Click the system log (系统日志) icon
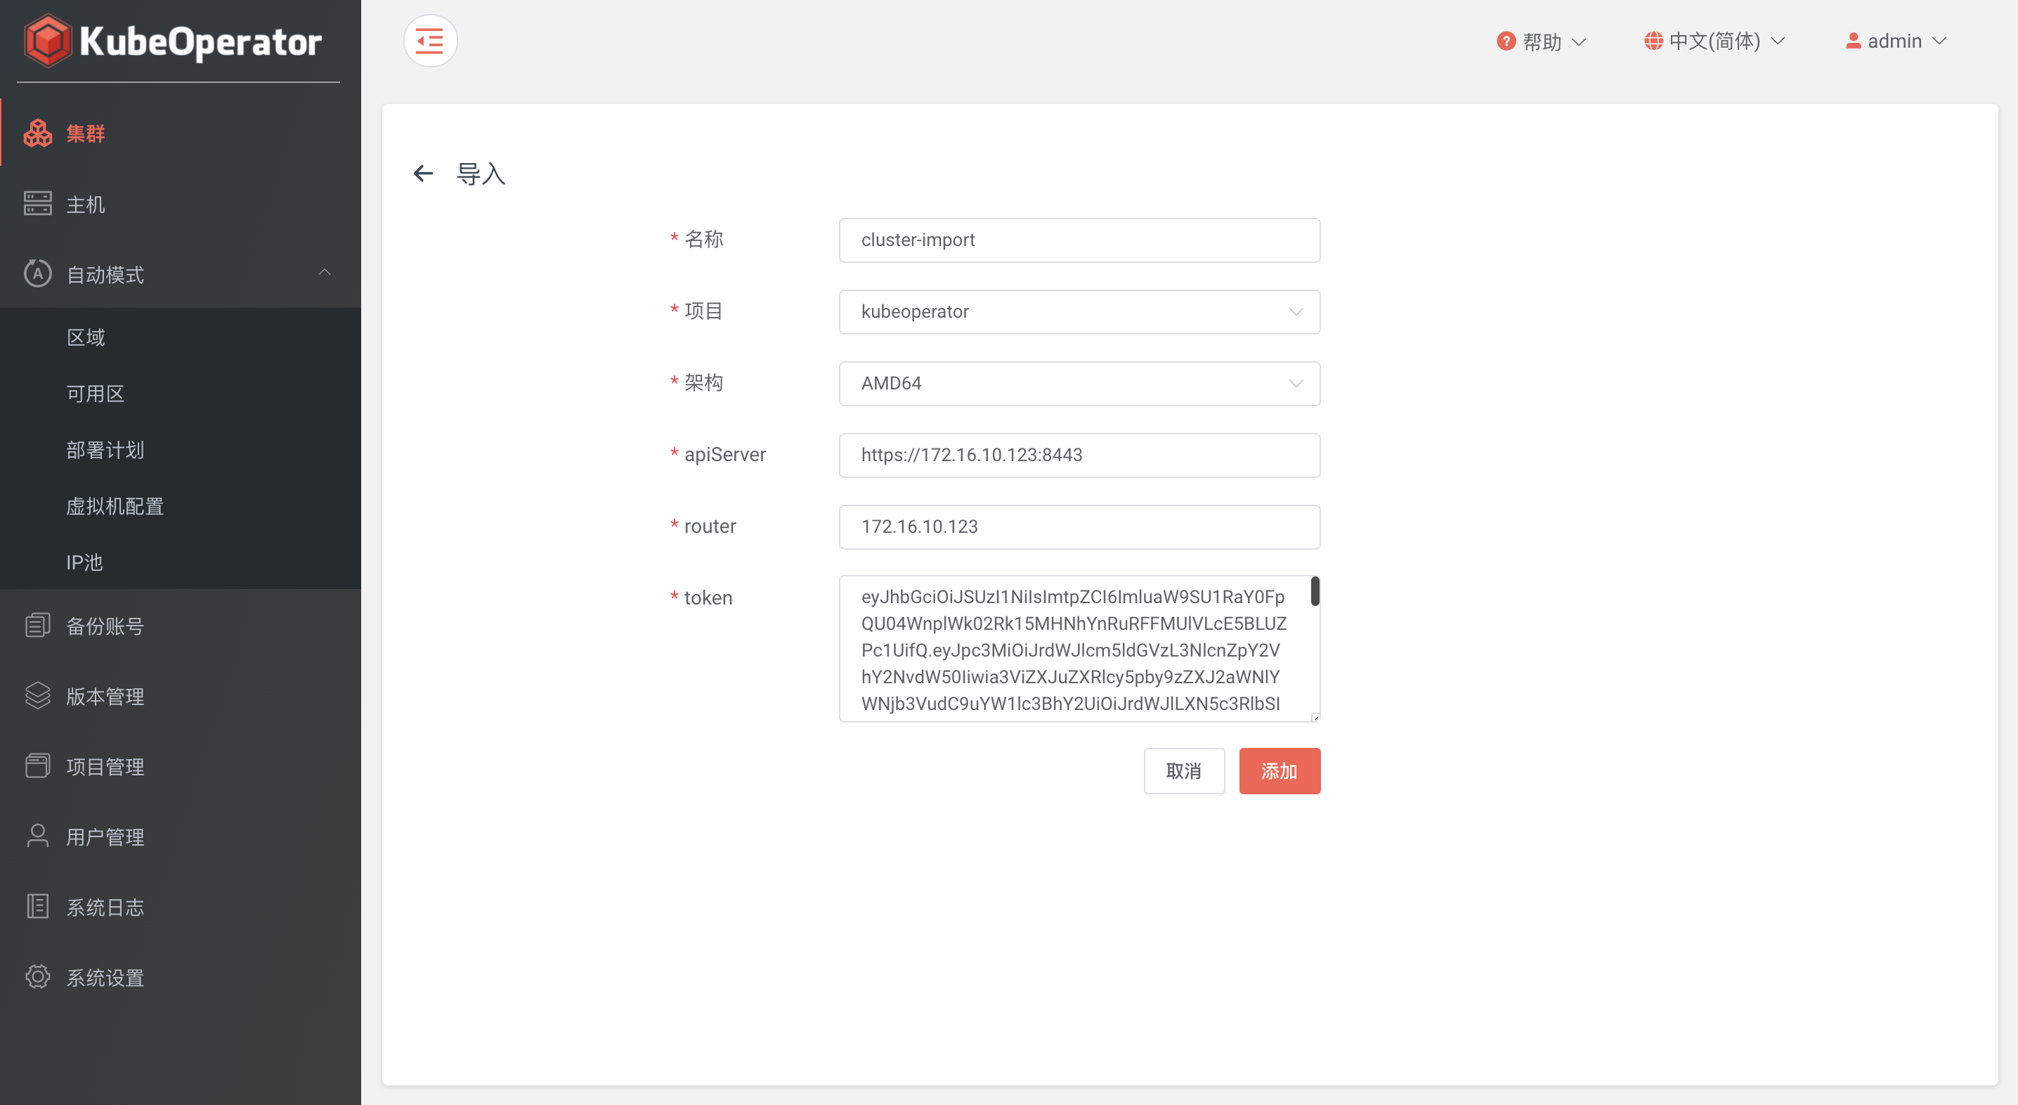This screenshot has height=1105, width=2018. [38, 907]
